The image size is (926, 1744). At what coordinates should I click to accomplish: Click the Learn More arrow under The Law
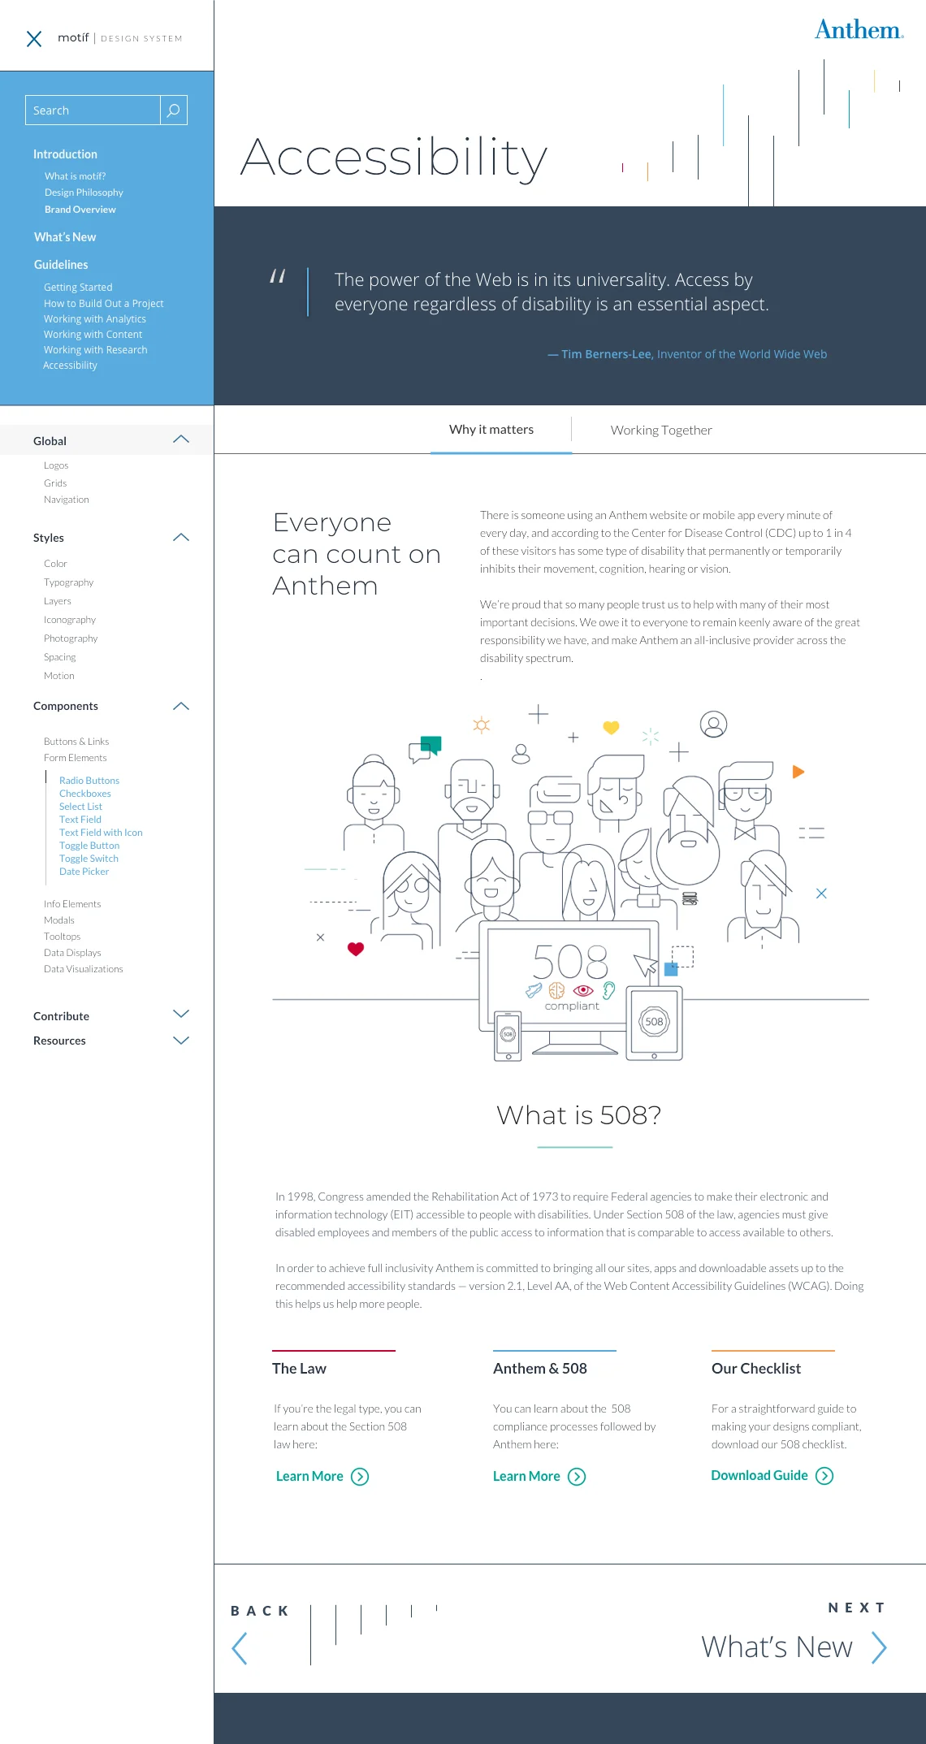pos(360,1476)
